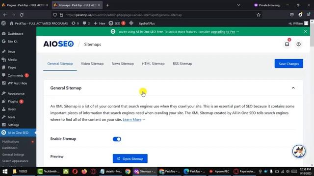
Task: Open a new browser tab
Action: coord(107,5)
